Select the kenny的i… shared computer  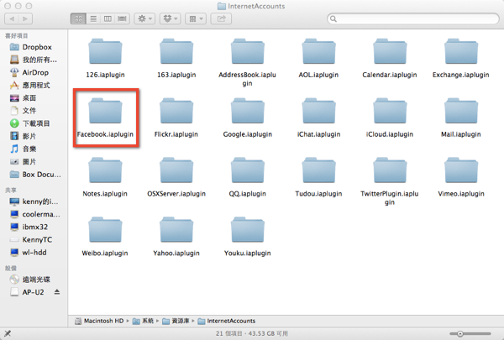34,201
